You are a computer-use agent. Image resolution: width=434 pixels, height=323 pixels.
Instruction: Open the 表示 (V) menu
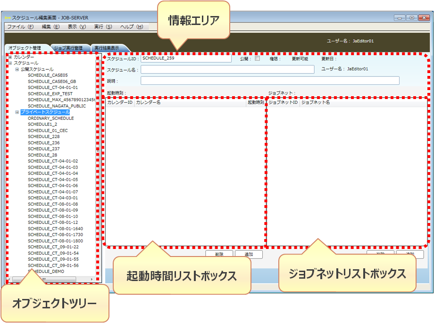point(77,26)
